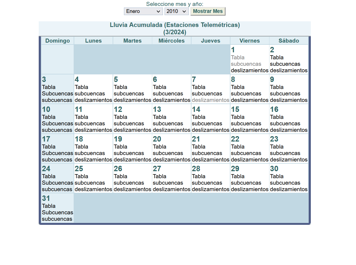Open deslizamientos link for day 1
The image size is (356, 265).
pos(250,70)
